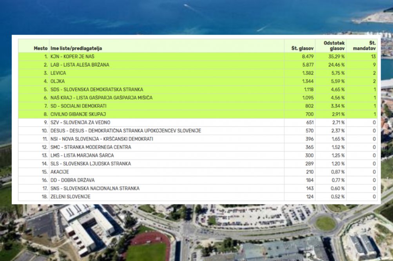
Task: Click percentage 0,52 % for Zeleni Slovenije
Action: click(x=338, y=197)
